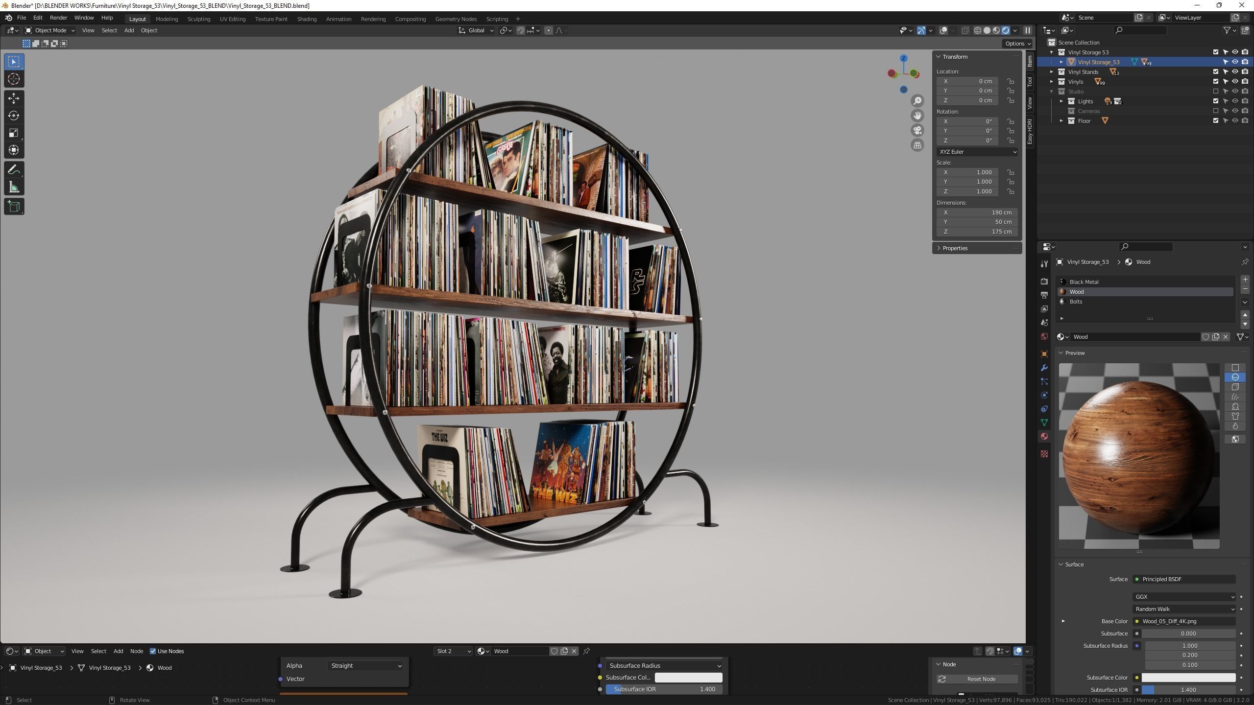1254x705 pixels.
Task: Hide Vinyls collection in viewport
Action: click(x=1235, y=82)
